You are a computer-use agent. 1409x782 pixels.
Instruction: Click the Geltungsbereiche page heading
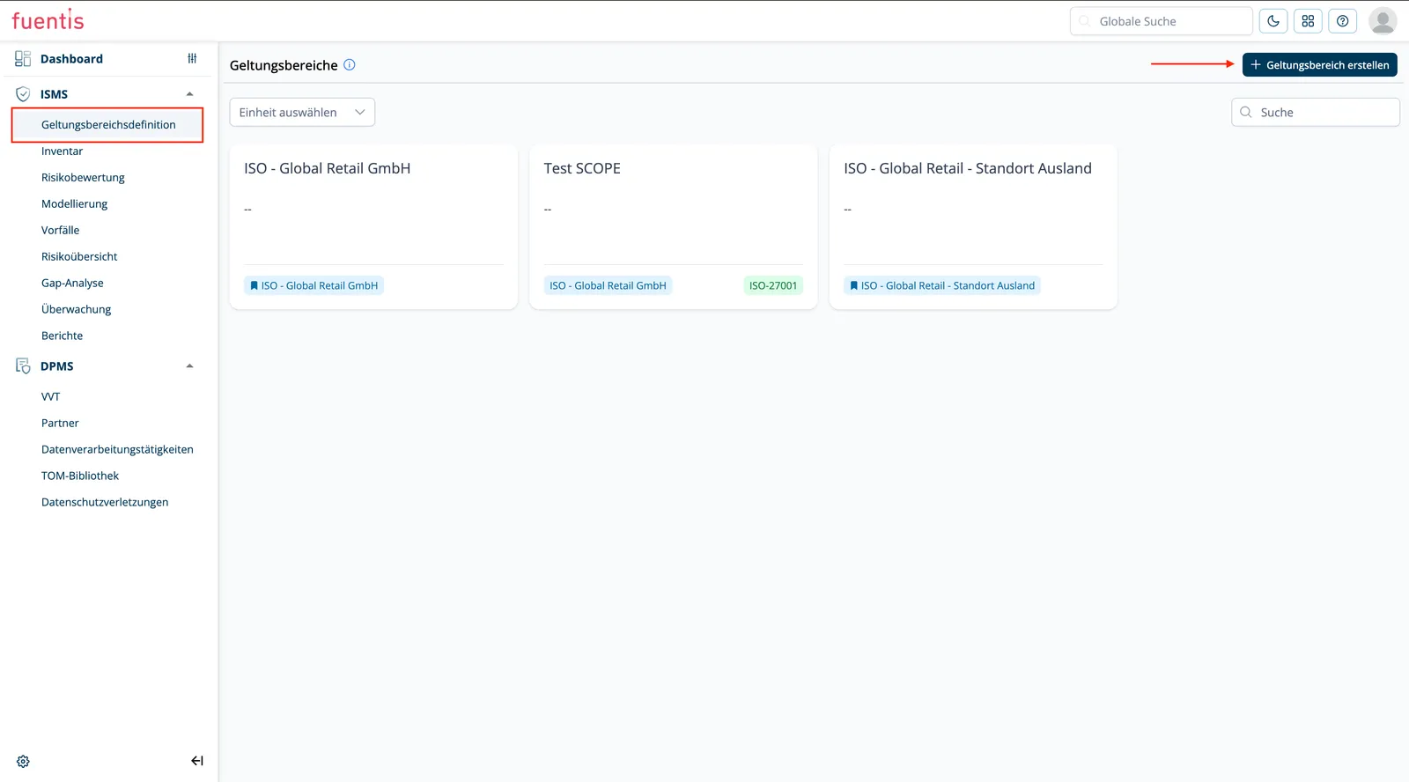pyautogui.click(x=284, y=65)
